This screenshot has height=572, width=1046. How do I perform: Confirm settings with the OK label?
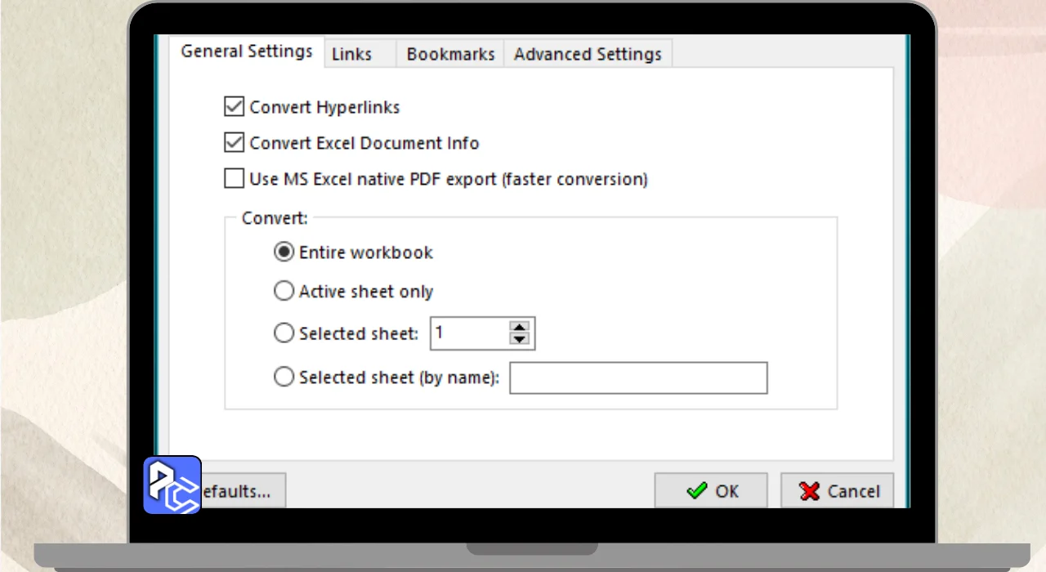pos(726,491)
